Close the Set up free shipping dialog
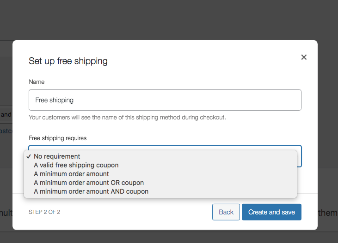 click(304, 57)
